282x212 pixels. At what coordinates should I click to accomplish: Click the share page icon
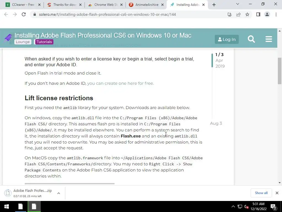[x=238, y=14]
